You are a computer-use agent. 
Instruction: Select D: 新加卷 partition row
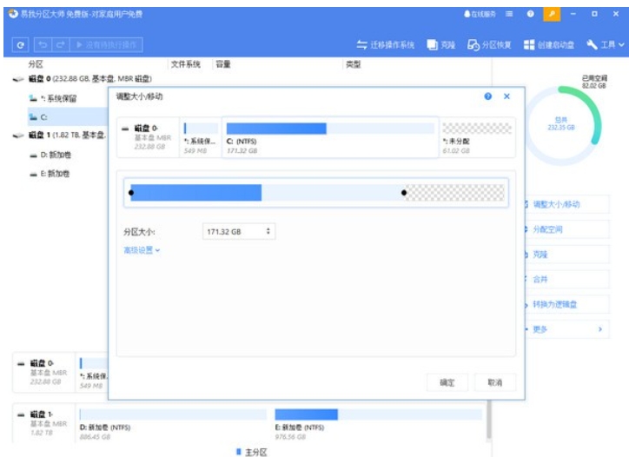(x=50, y=155)
